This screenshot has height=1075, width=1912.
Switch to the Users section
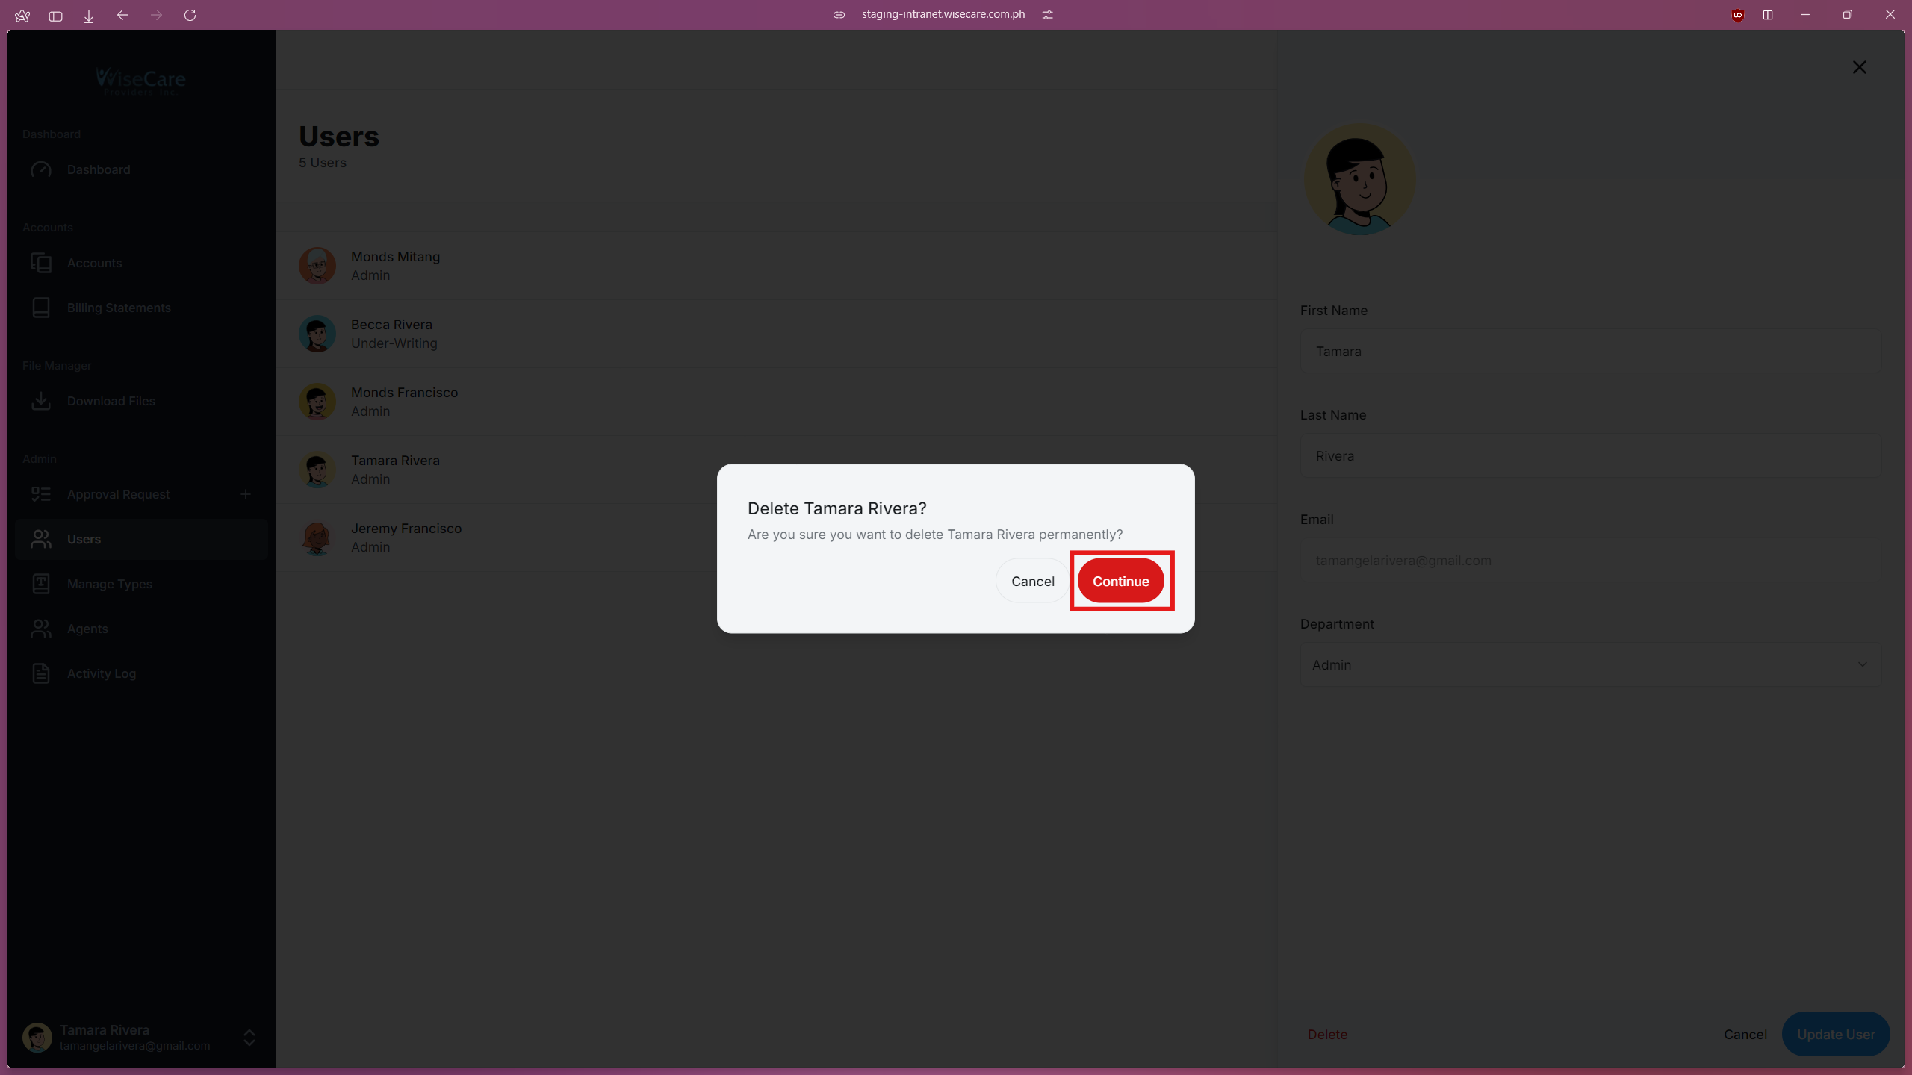click(x=84, y=539)
